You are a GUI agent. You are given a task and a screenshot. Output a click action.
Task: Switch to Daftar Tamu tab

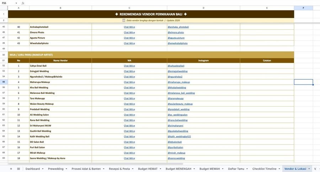click(x=236, y=169)
